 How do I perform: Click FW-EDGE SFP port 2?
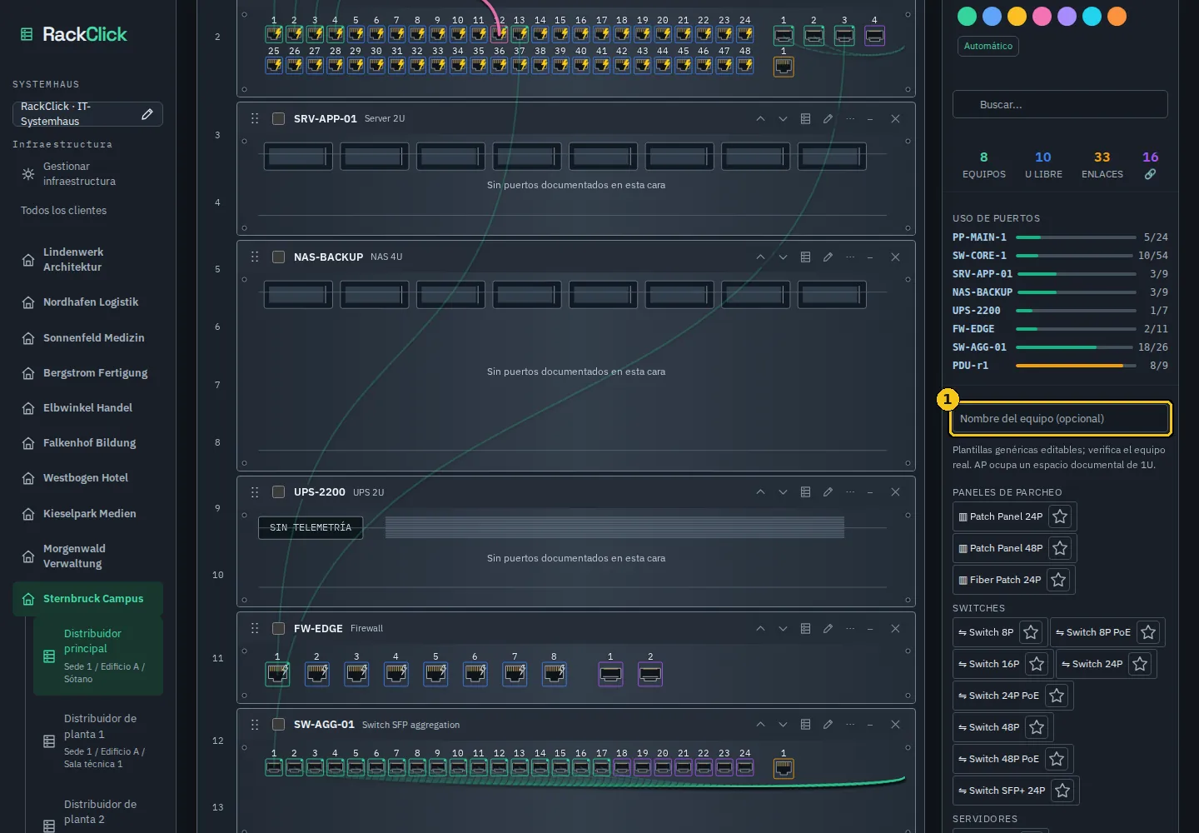[x=650, y=674]
